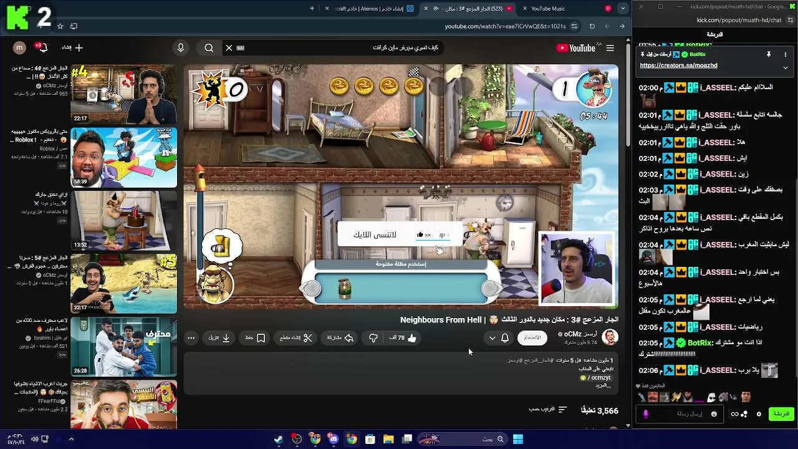This screenshot has width=798, height=449.
Task: Open a new browser tab with plus
Action: pos(312,9)
